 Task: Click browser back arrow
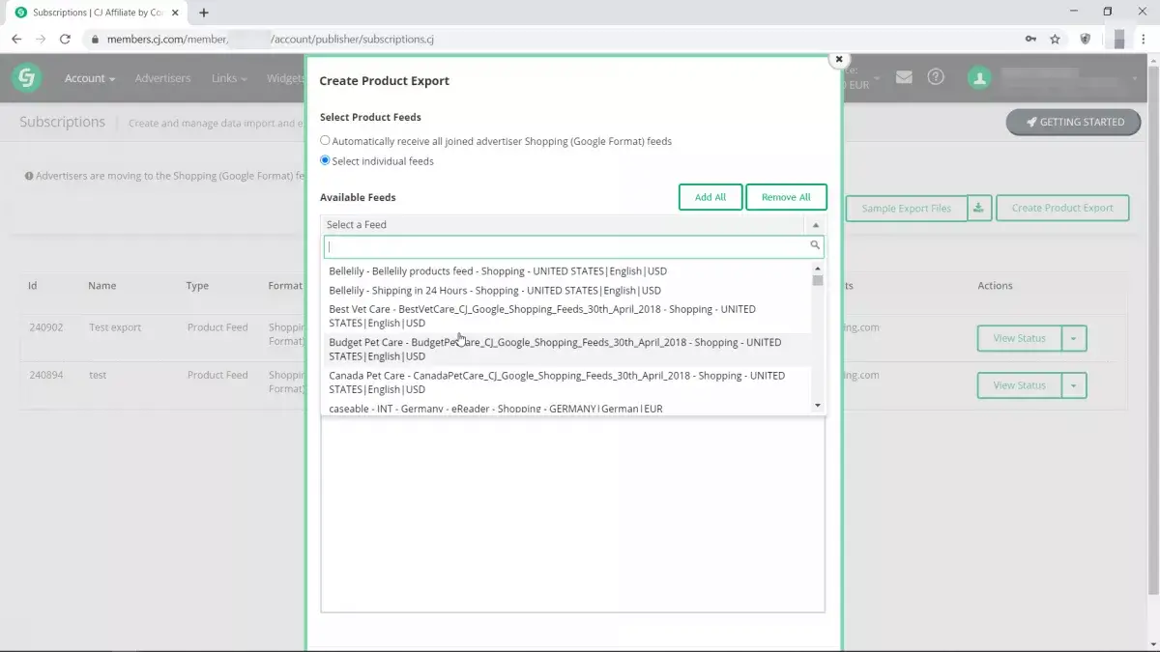[16, 40]
